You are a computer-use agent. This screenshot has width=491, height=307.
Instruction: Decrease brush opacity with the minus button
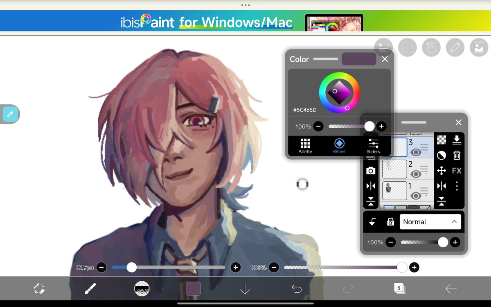coord(274,268)
